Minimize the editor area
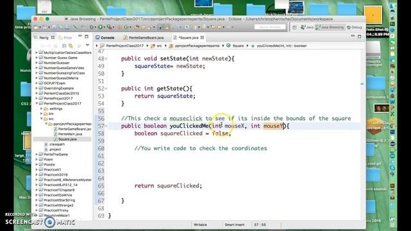Viewport: 411px width, 231px height. coord(353,36)
